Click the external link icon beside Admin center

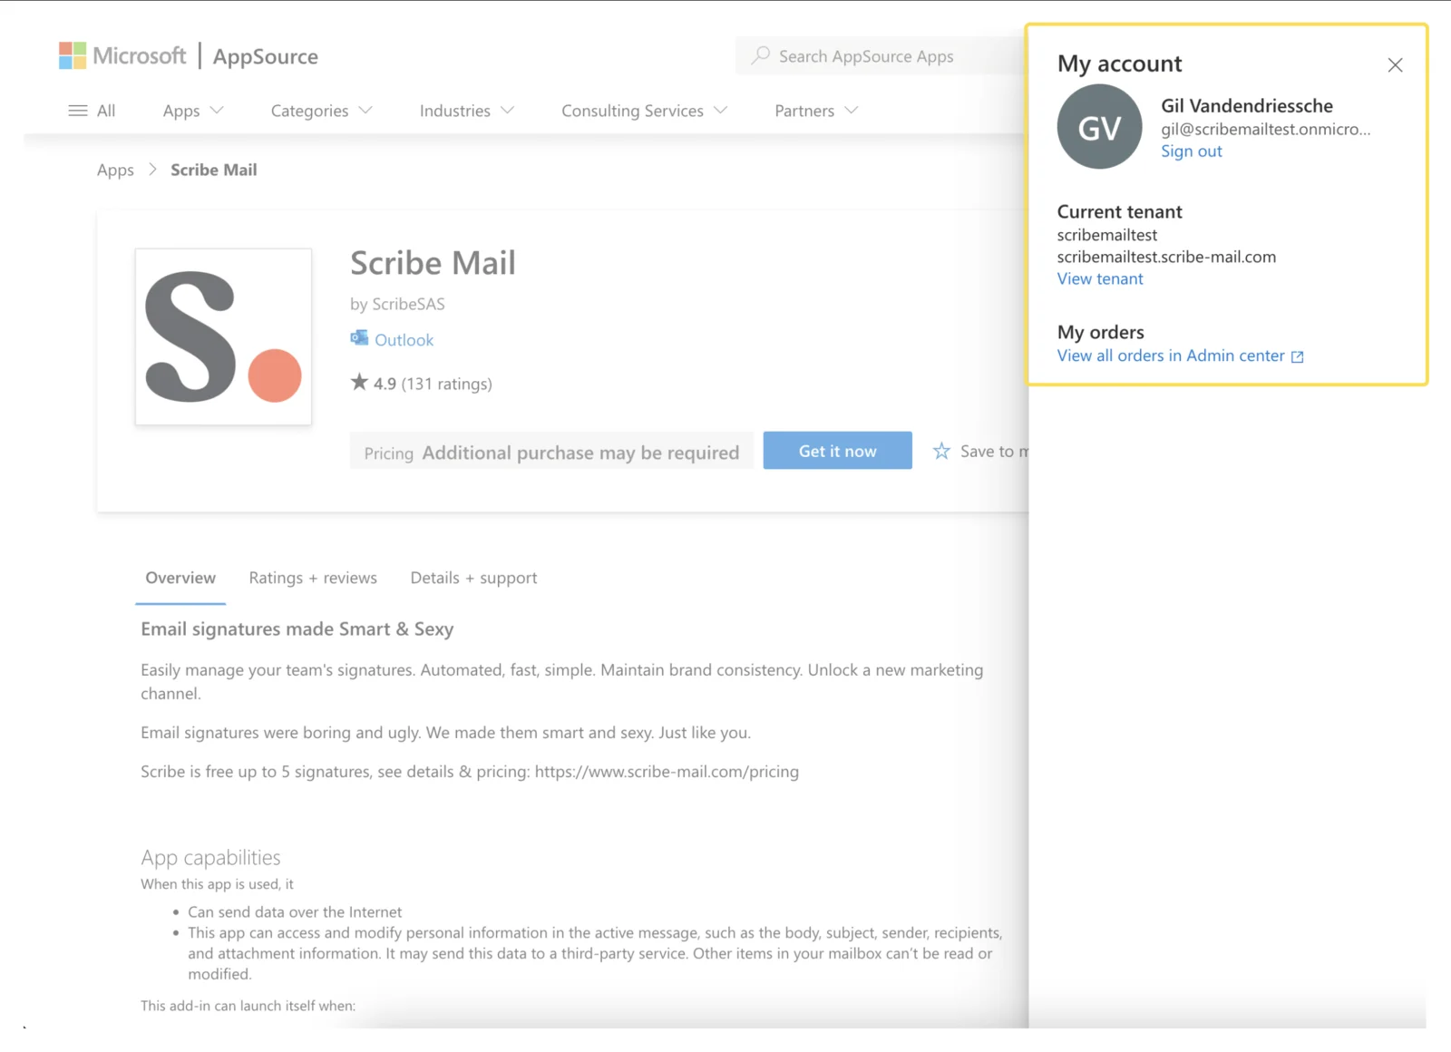pos(1298,356)
